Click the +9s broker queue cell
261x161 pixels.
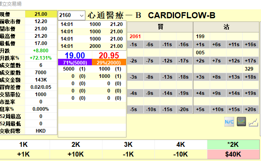pos(218,93)
